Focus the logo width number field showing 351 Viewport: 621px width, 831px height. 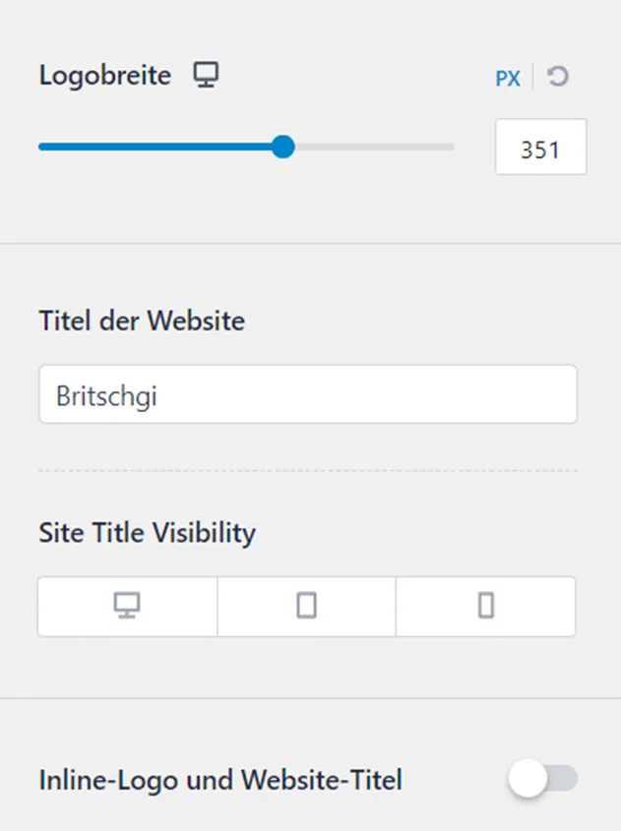541,147
